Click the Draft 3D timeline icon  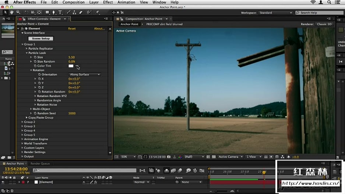(158, 170)
